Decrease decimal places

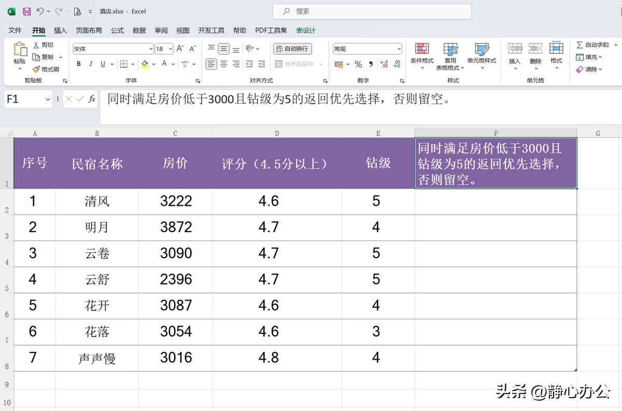(397, 64)
